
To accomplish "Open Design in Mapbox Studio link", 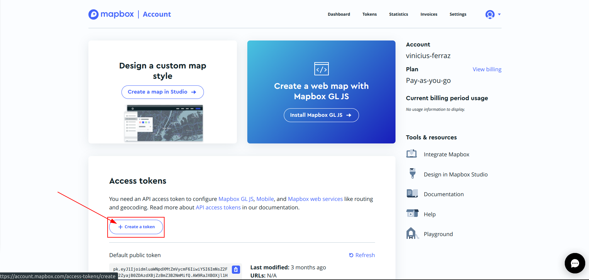I will pyautogui.click(x=456, y=175).
